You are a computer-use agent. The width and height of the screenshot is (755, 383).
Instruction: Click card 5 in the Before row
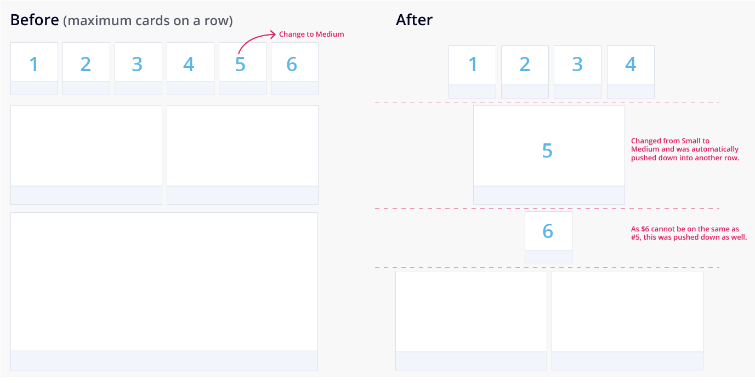tap(242, 65)
